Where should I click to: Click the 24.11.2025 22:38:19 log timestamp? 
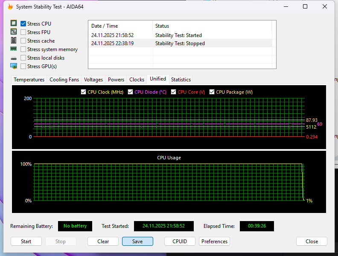[112, 43]
